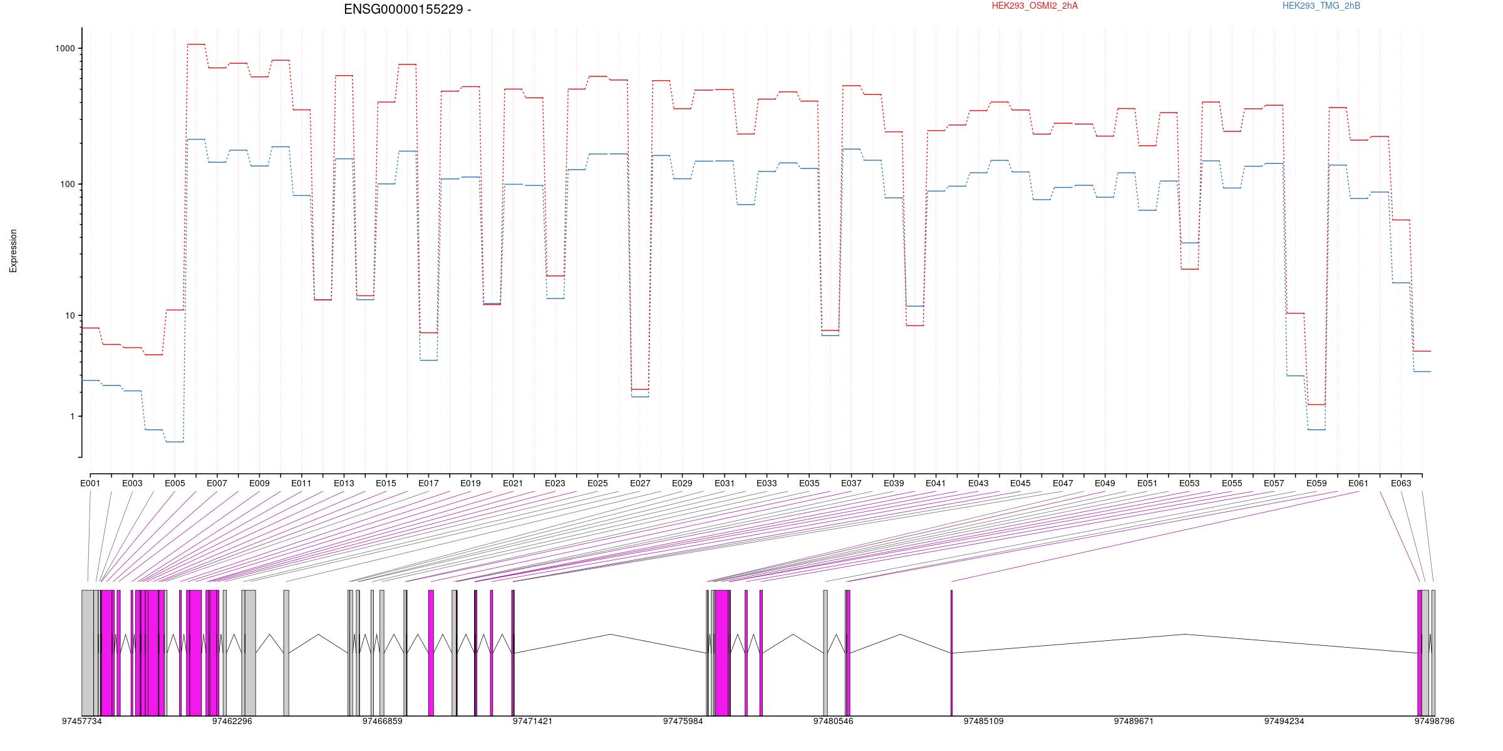
Task: Click exon label E007
Action: pos(217,483)
